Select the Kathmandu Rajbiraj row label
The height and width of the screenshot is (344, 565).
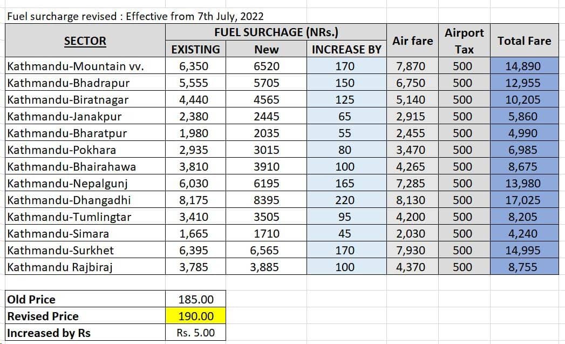[85, 267]
